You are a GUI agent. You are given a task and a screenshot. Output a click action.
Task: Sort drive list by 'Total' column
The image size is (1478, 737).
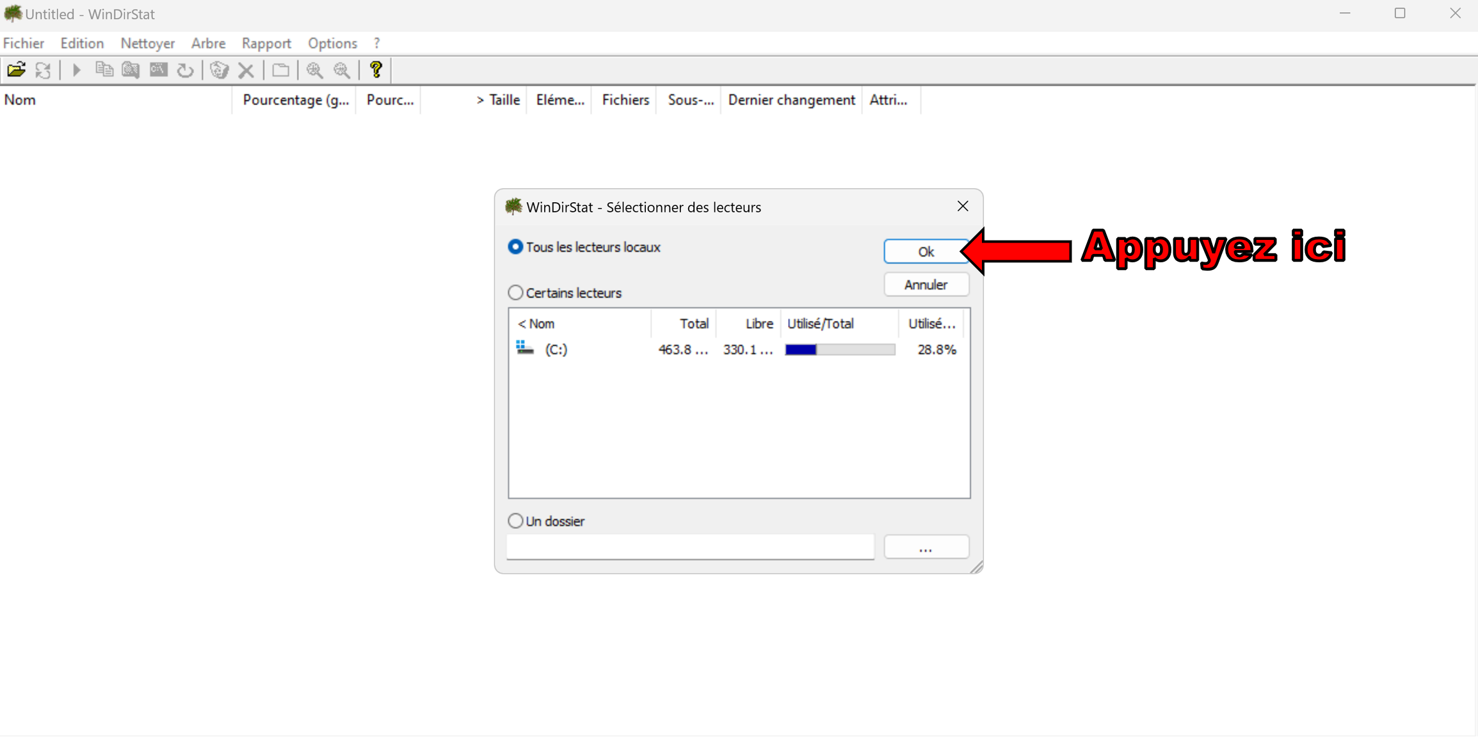(683, 324)
